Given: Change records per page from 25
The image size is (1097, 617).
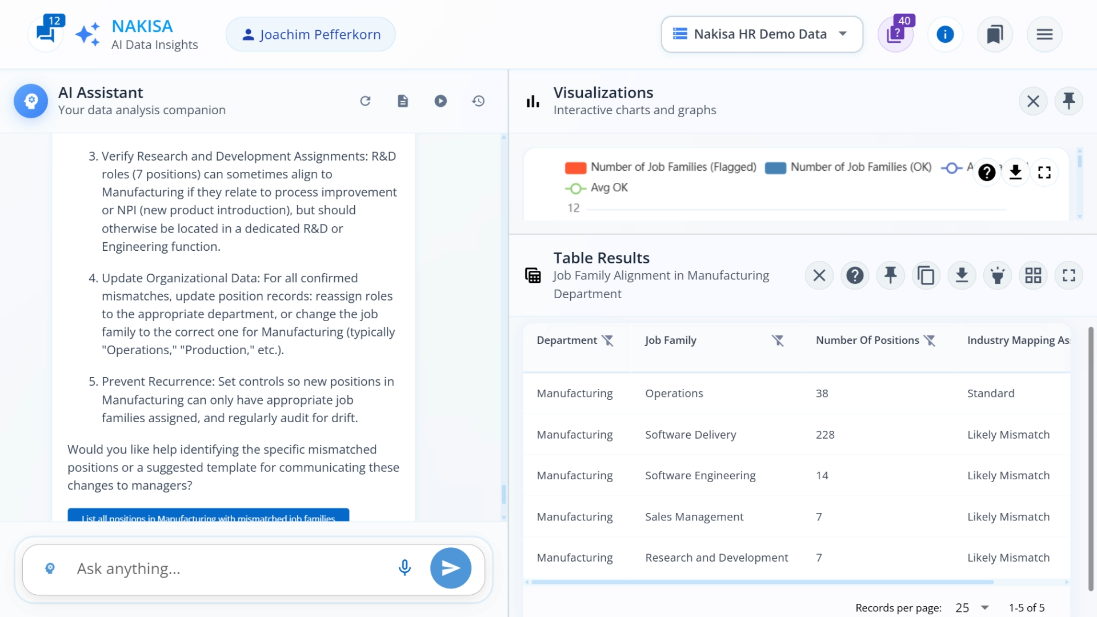Looking at the screenshot, I should (x=971, y=607).
